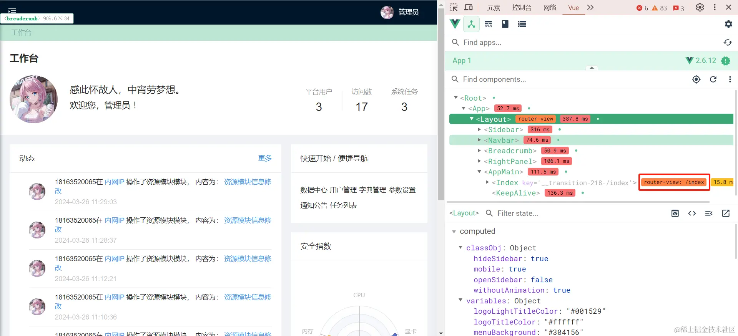
Task: Expand the RightPanel component node
Action: click(x=479, y=161)
